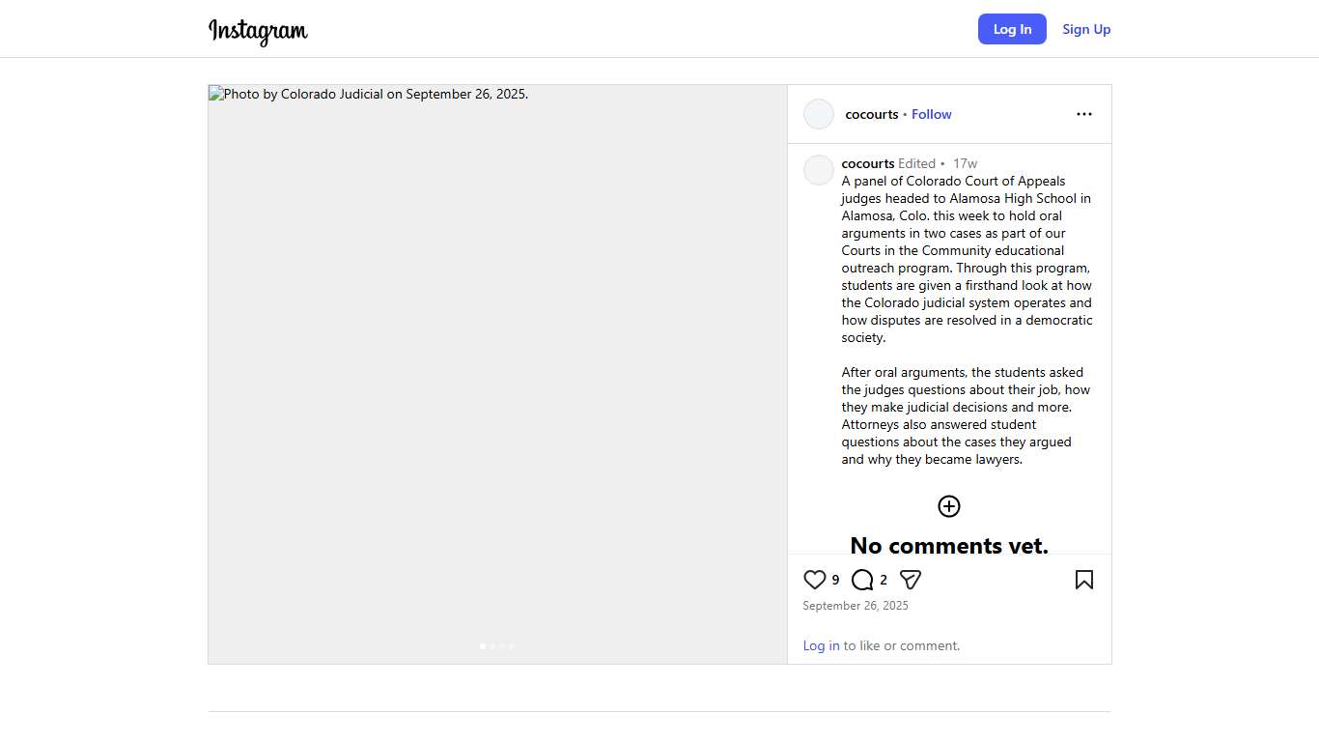Image resolution: width=1319 pixels, height=742 pixels.
Task: Open the Sign Up link
Action: (1086, 29)
